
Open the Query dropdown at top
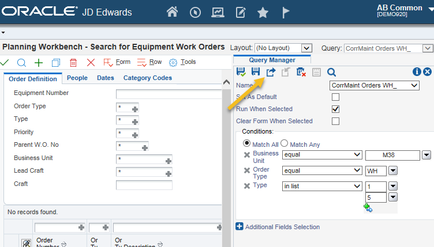pos(428,48)
